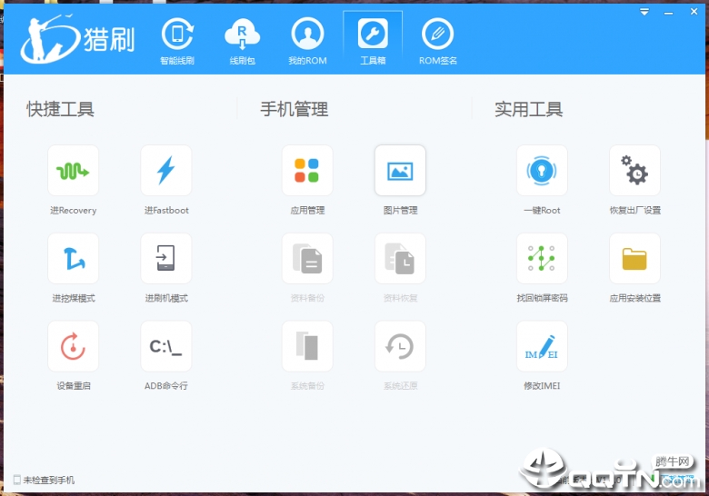Viewport: 709px width, 496px height.
Task: Minimize the 猎刷 window
Action: tap(668, 13)
